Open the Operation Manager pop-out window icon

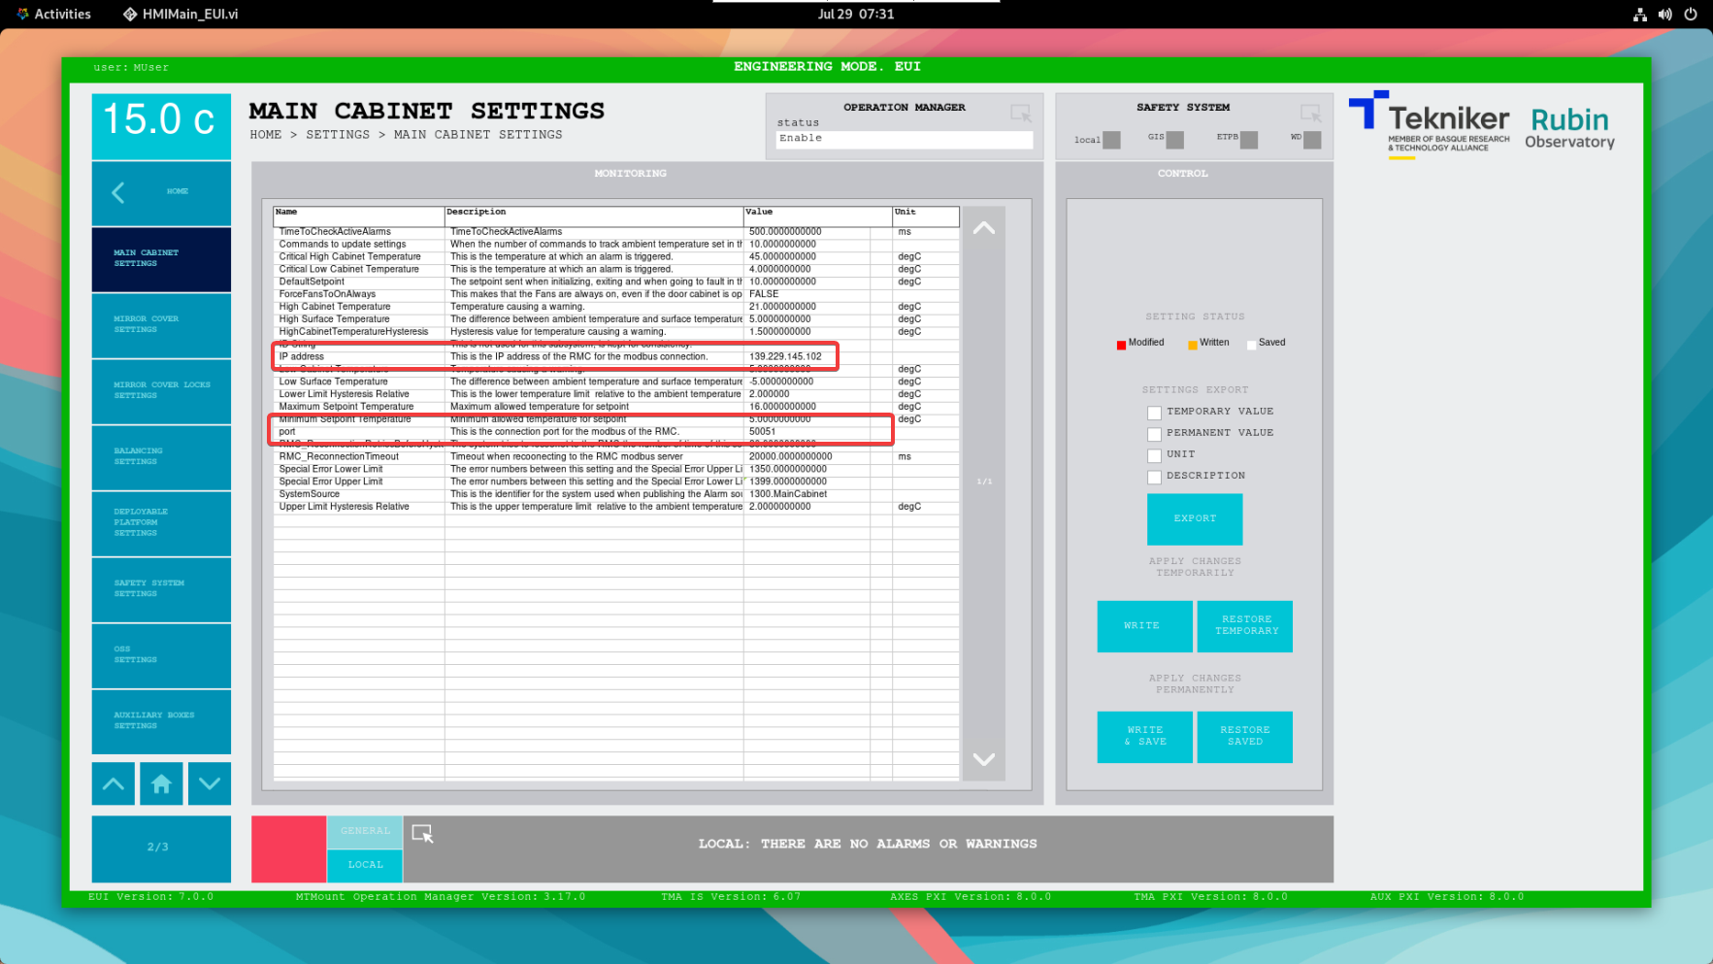pos(1020,114)
